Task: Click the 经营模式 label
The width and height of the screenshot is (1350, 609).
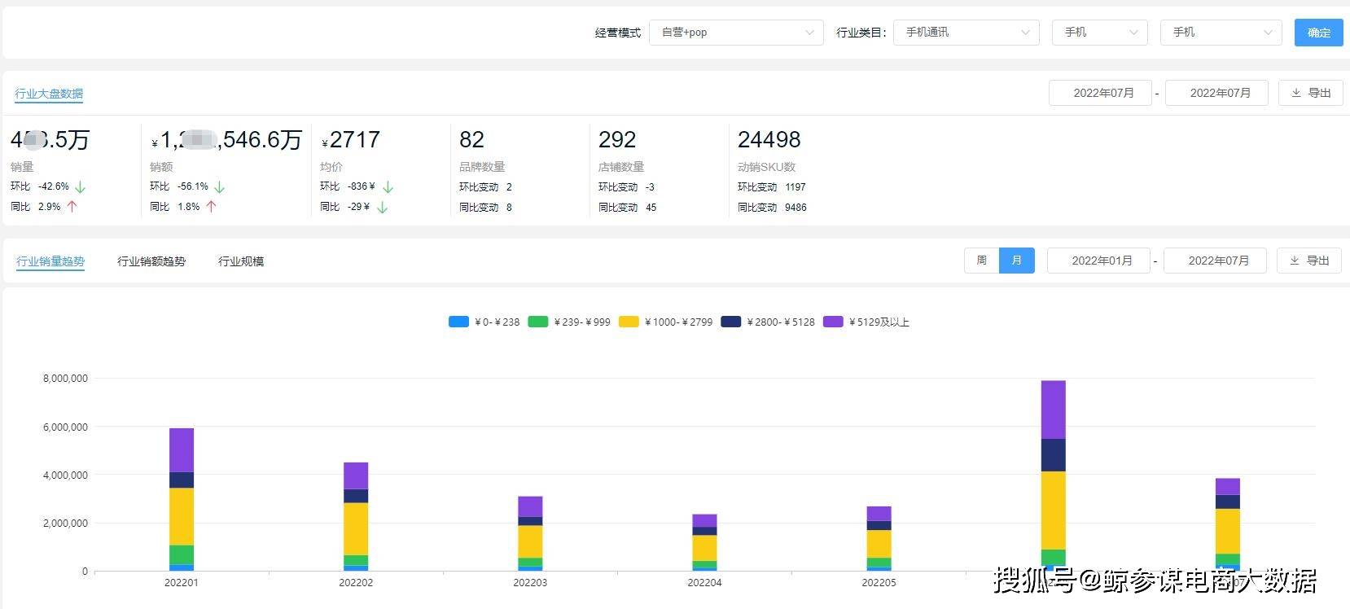Action: pyautogui.click(x=617, y=33)
